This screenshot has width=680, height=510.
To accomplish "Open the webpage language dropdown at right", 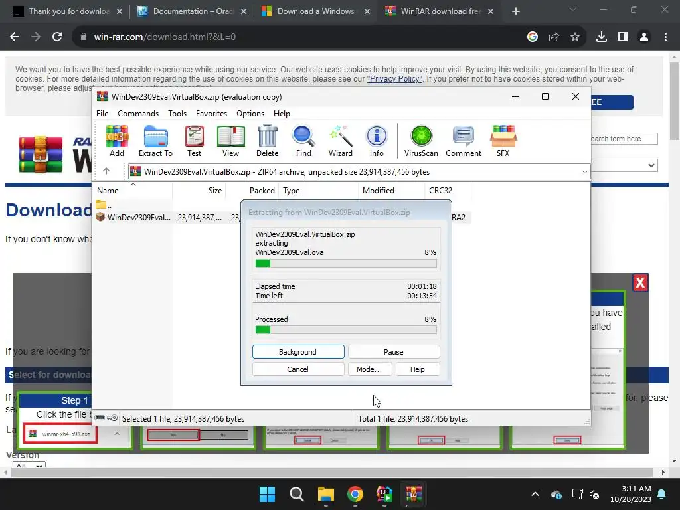I will click(x=624, y=165).
